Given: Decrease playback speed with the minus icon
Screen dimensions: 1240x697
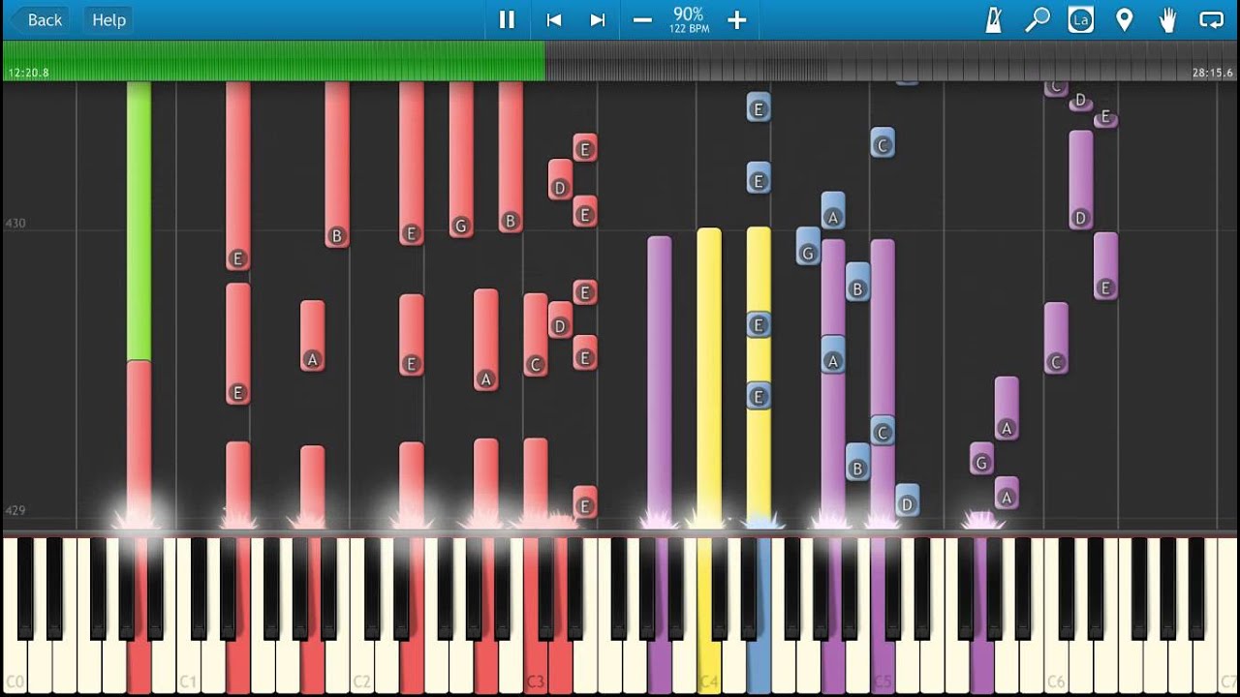Looking at the screenshot, I should [x=642, y=19].
